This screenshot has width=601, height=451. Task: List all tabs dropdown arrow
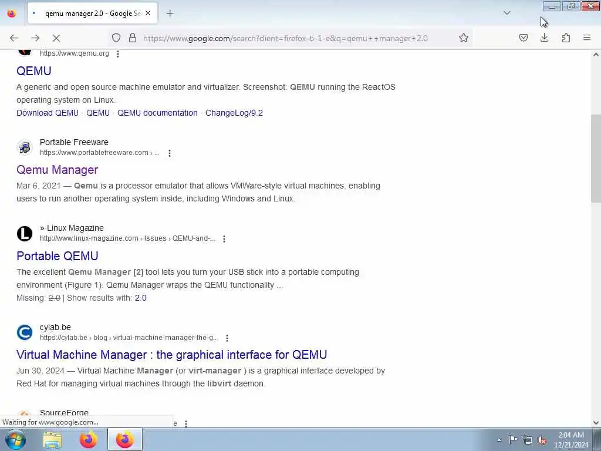(507, 13)
